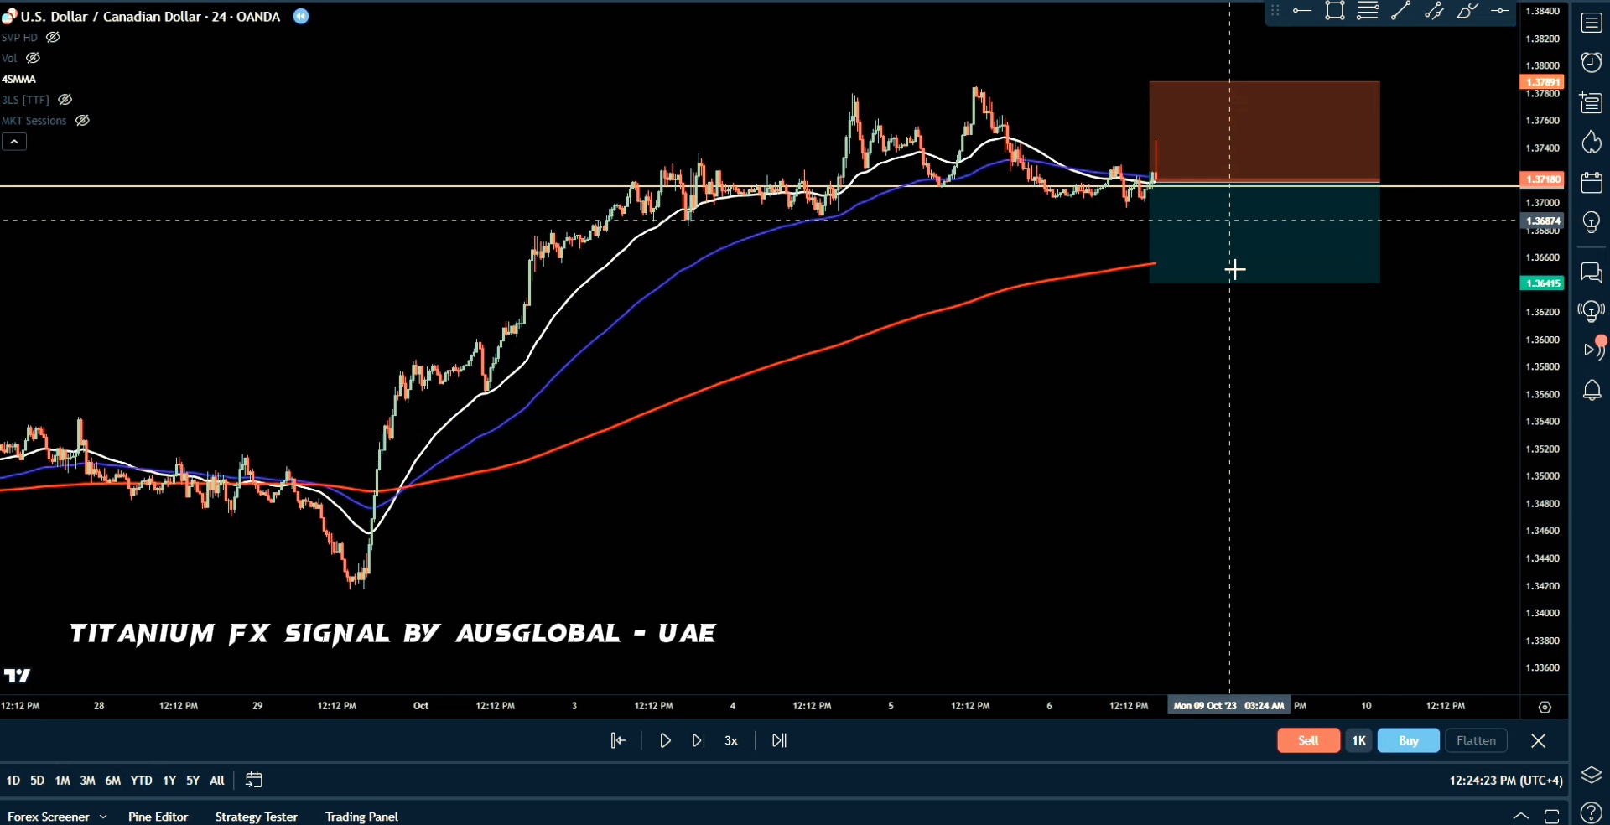Open the chats panel
1610x825 pixels.
point(1592,272)
